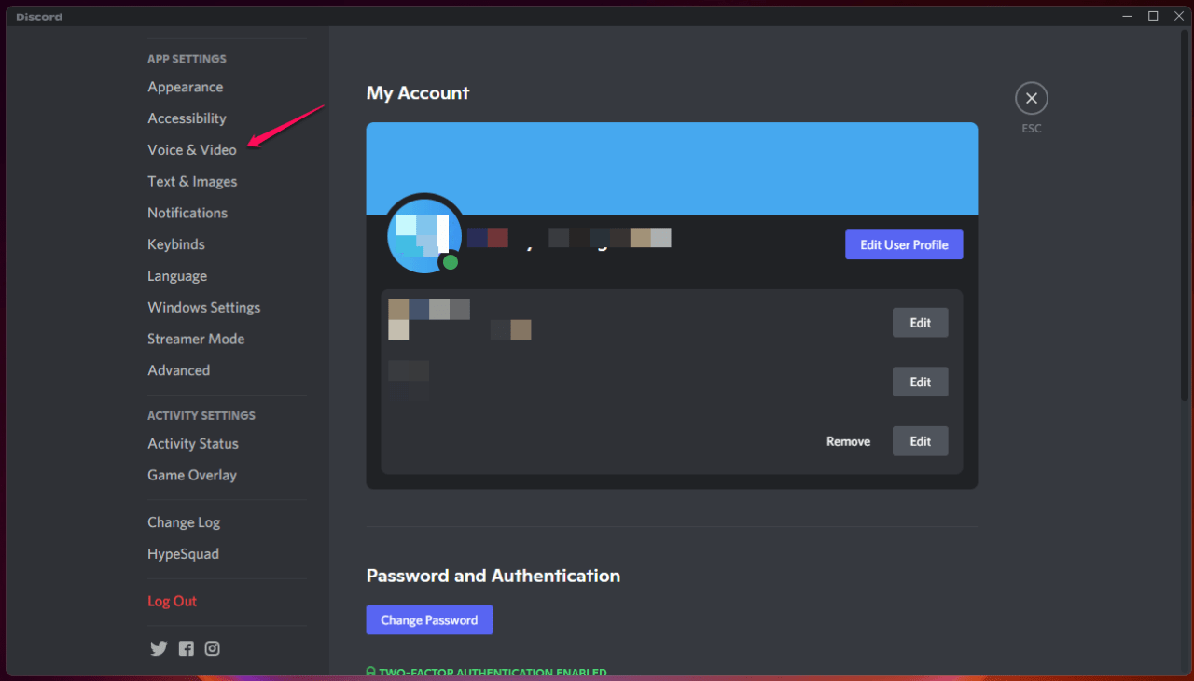1194x681 pixels.
Task: Click the green online status indicator
Action: point(451,262)
